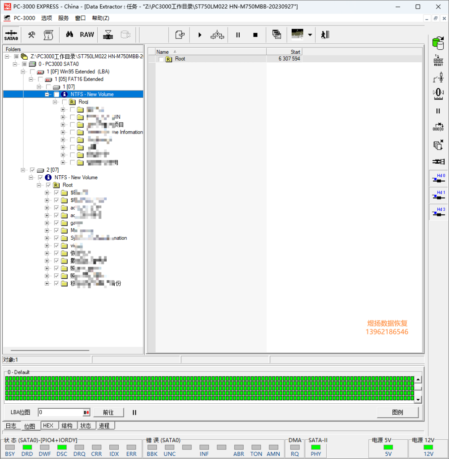Click the copy-task toolbar icon
Viewport: 449px width, 459px height.
pyautogui.click(x=180, y=35)
